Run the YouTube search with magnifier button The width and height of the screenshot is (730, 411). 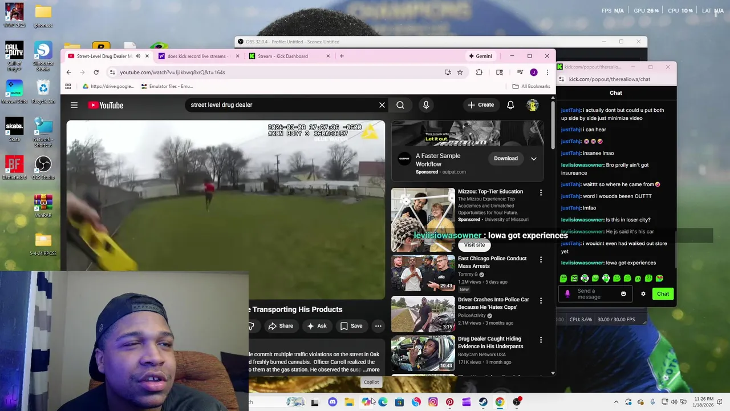(x=400, y=105)
